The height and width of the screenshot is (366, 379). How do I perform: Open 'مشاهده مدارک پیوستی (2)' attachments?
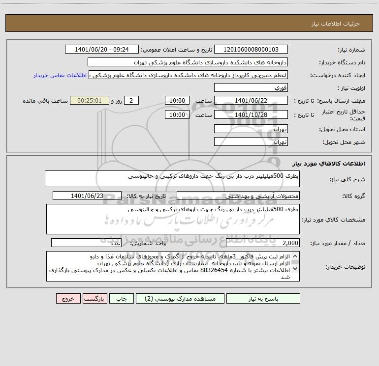tap(180, 299)
